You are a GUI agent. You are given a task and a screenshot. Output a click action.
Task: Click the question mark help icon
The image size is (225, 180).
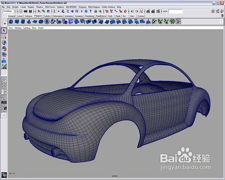[90, 11]
